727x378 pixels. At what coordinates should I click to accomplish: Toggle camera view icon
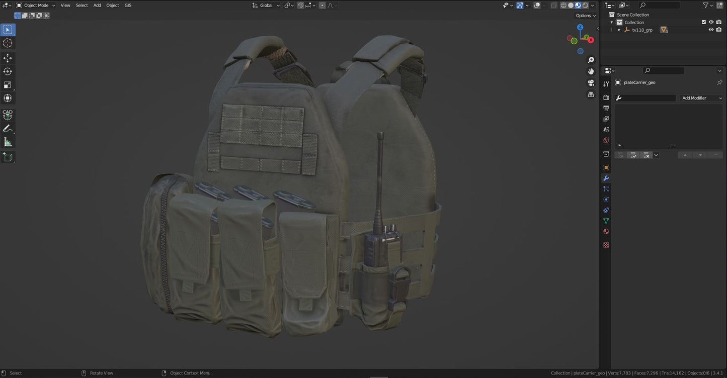[x=591, y=83]
